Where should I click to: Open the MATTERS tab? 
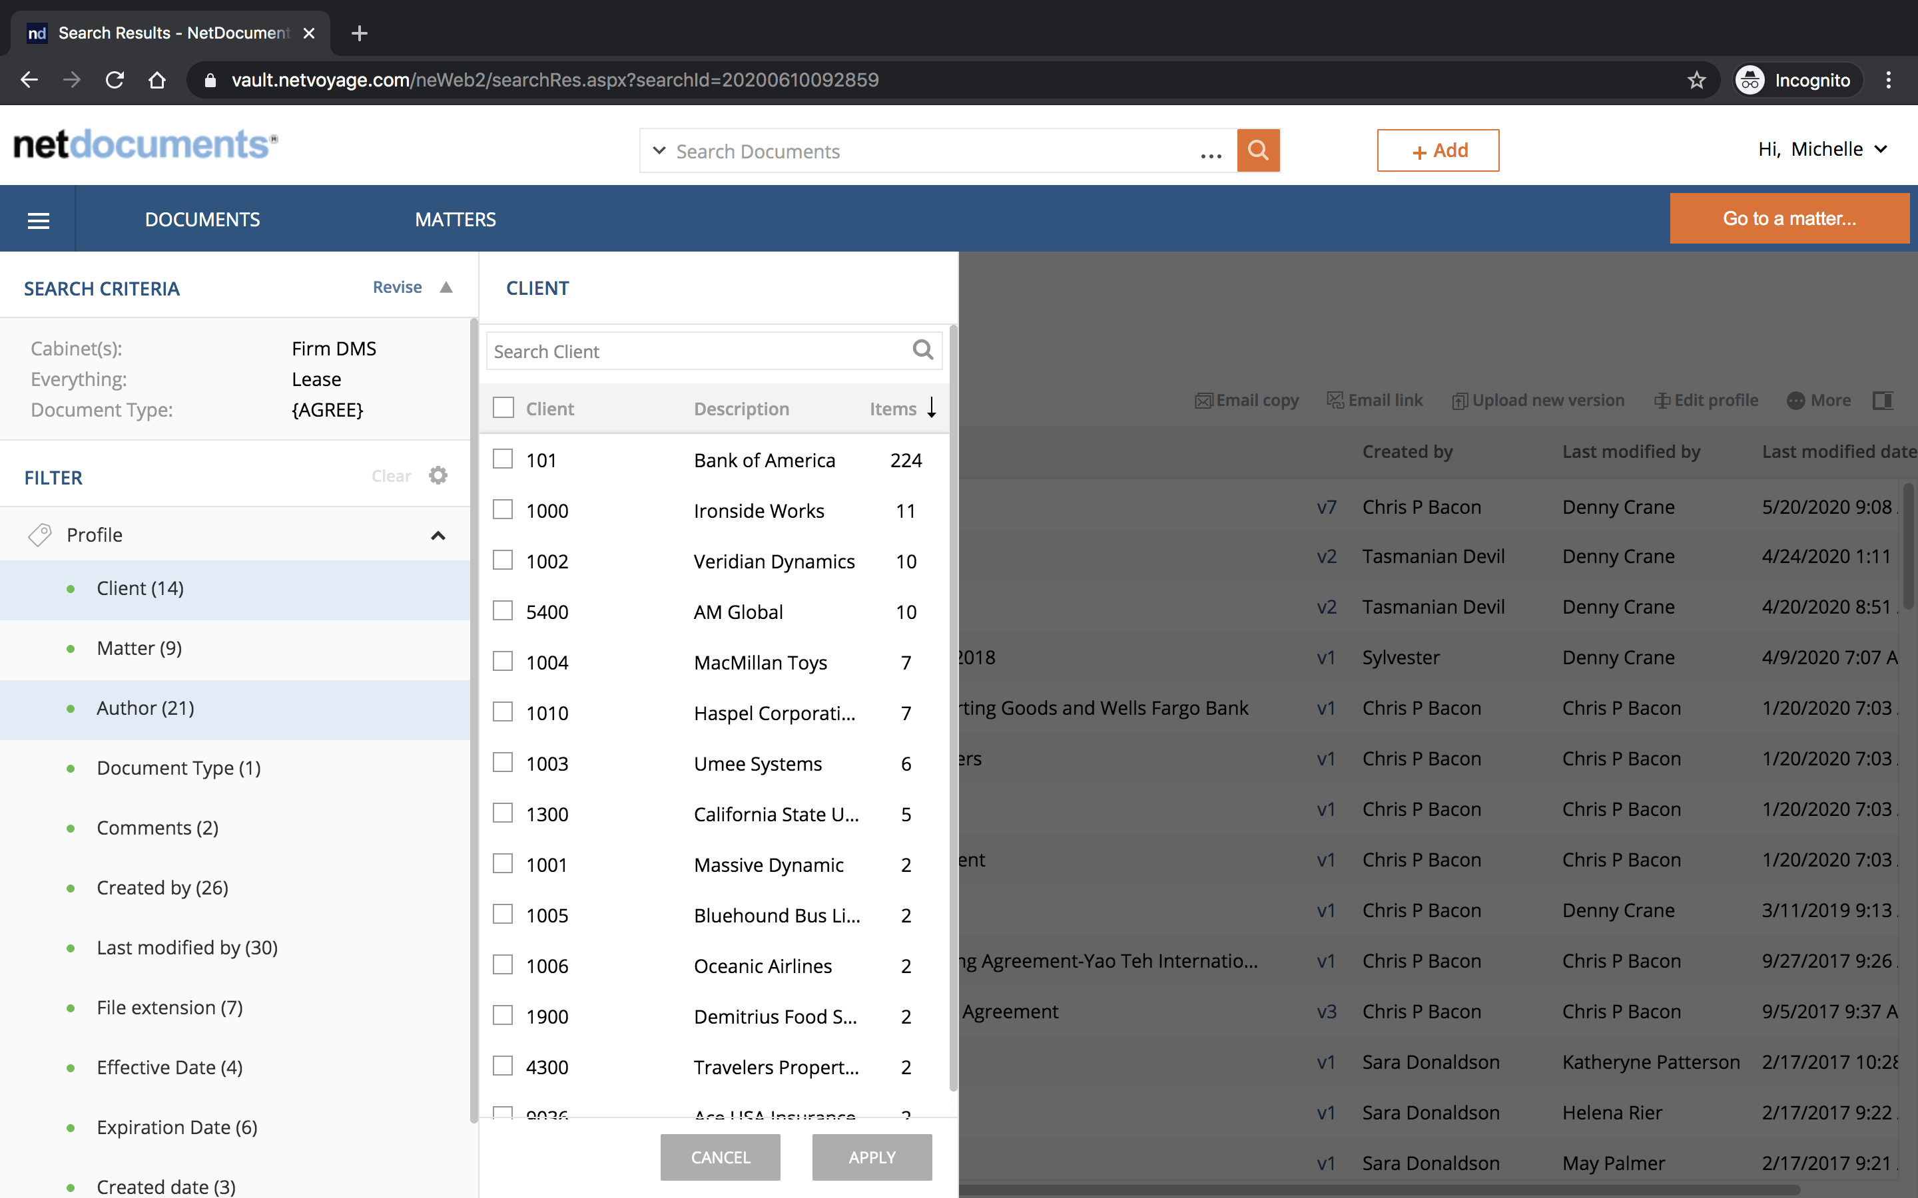[x=455, y=220]
